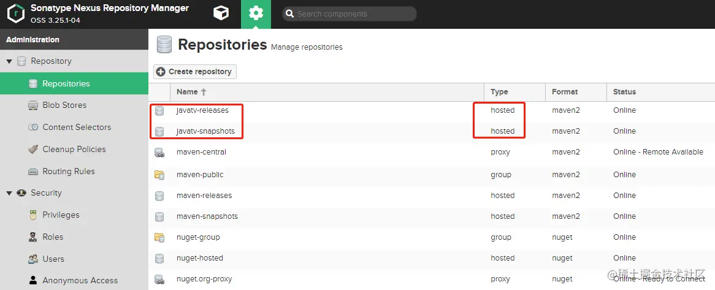Open the maven-public repository

pos(200,175)
